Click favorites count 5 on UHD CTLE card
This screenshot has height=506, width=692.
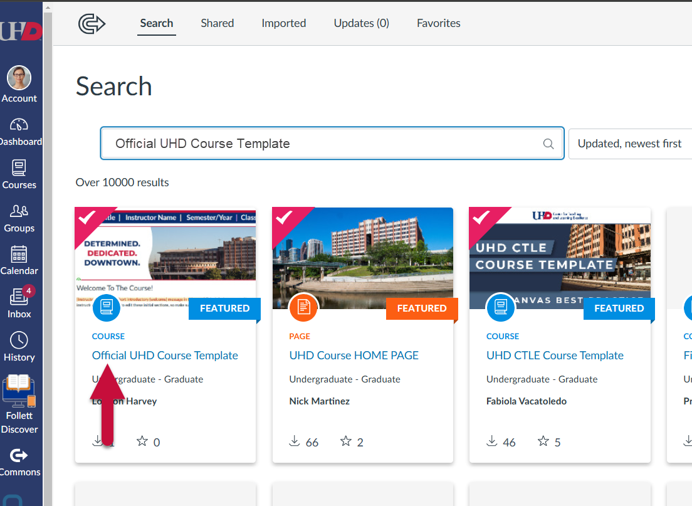point(557,443)
